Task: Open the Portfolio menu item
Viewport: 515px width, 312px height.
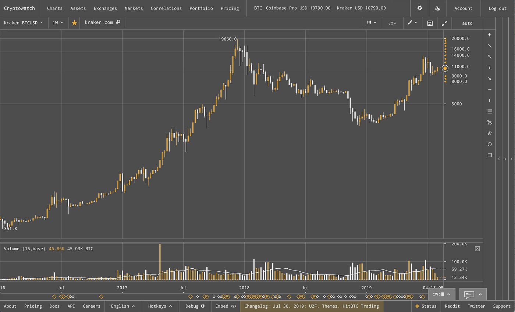Action: 201,8
